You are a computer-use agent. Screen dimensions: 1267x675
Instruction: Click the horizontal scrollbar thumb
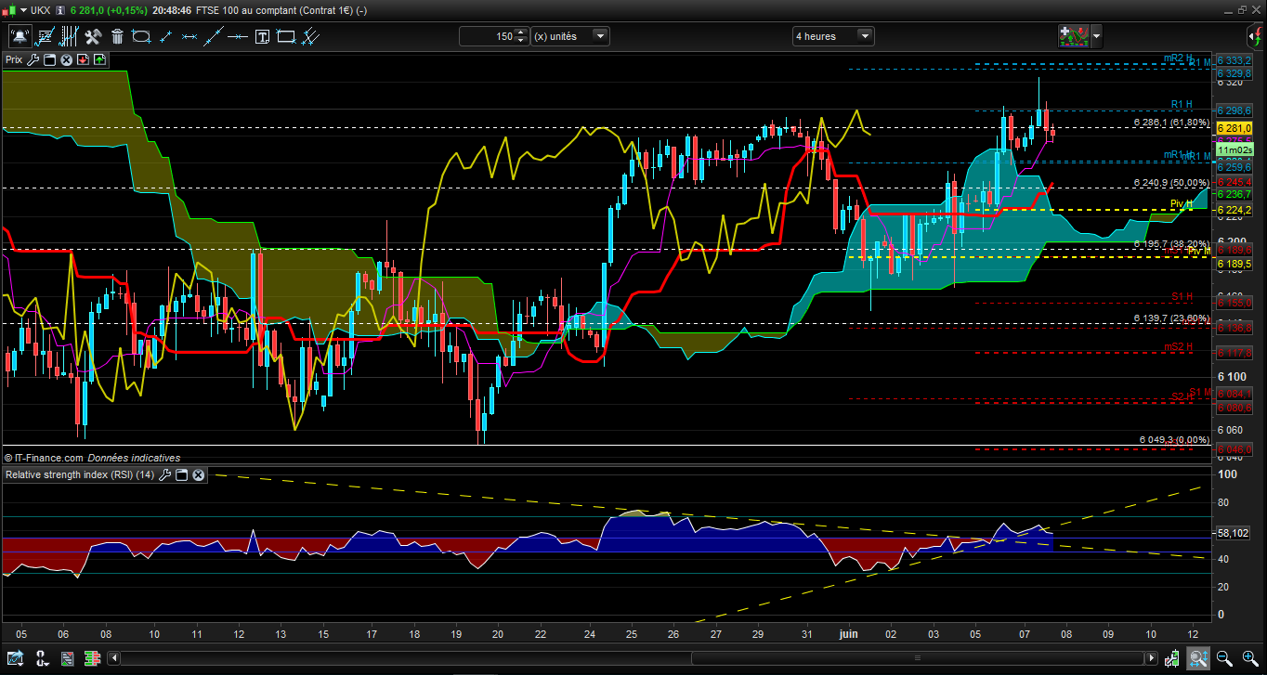(x=920, y=659)
